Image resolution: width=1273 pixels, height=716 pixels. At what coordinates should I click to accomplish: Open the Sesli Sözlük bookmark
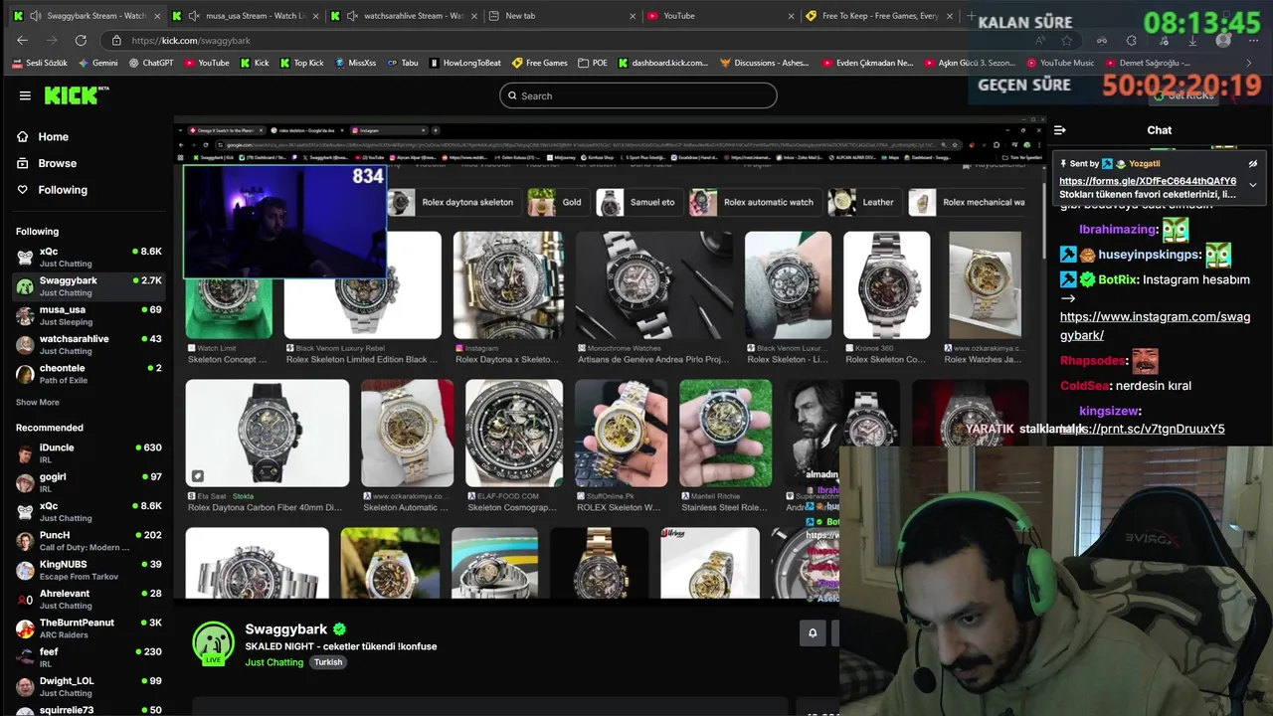click(x=40, y=63)
